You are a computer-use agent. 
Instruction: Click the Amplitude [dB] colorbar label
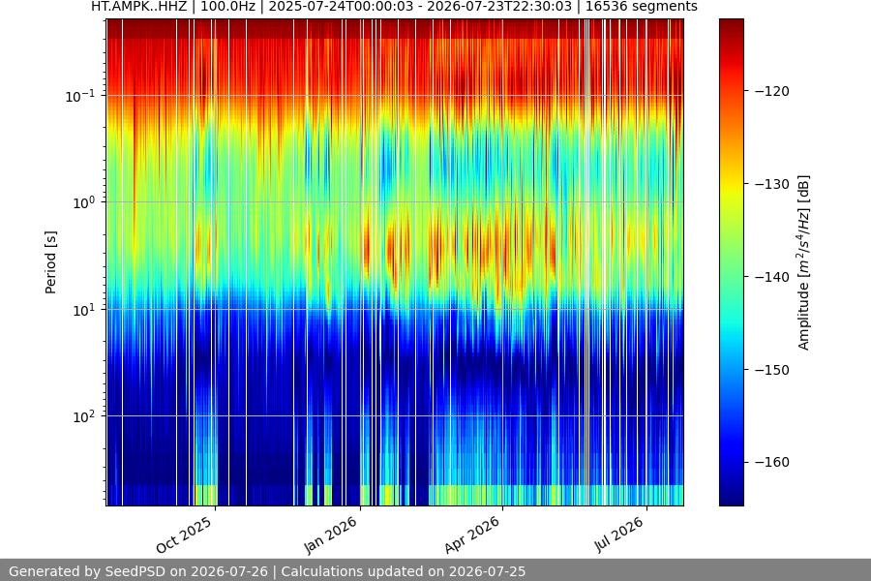tap(804, 262)
